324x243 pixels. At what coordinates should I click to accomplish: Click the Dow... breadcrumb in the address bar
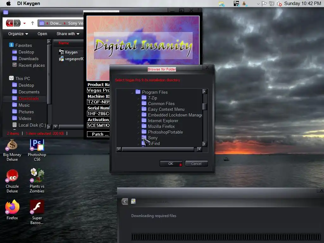click(x=56, y=23)
